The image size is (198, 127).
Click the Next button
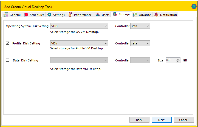coord(162,120)
